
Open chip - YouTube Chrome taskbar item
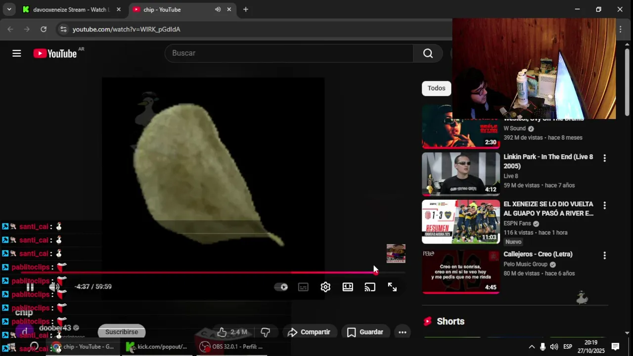point(83,347)
